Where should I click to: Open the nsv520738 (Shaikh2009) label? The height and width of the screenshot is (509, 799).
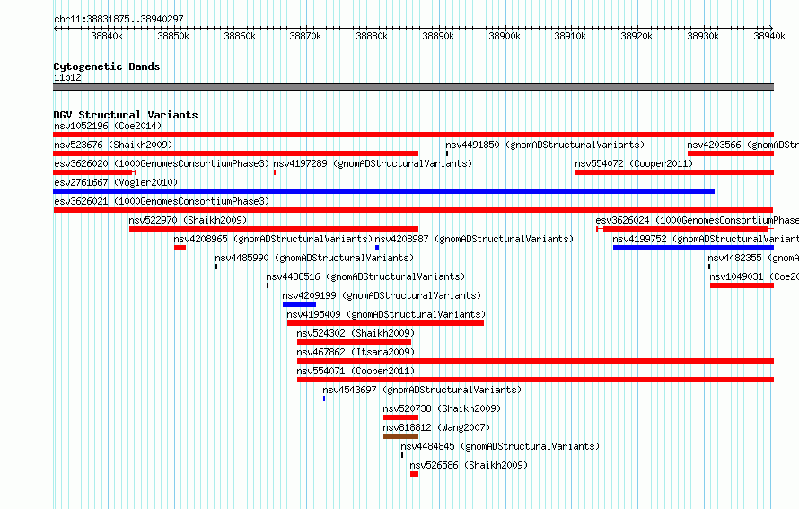(x=442, y=408)
